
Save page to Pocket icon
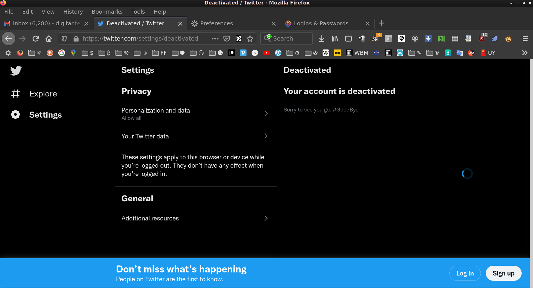point(227,39)
